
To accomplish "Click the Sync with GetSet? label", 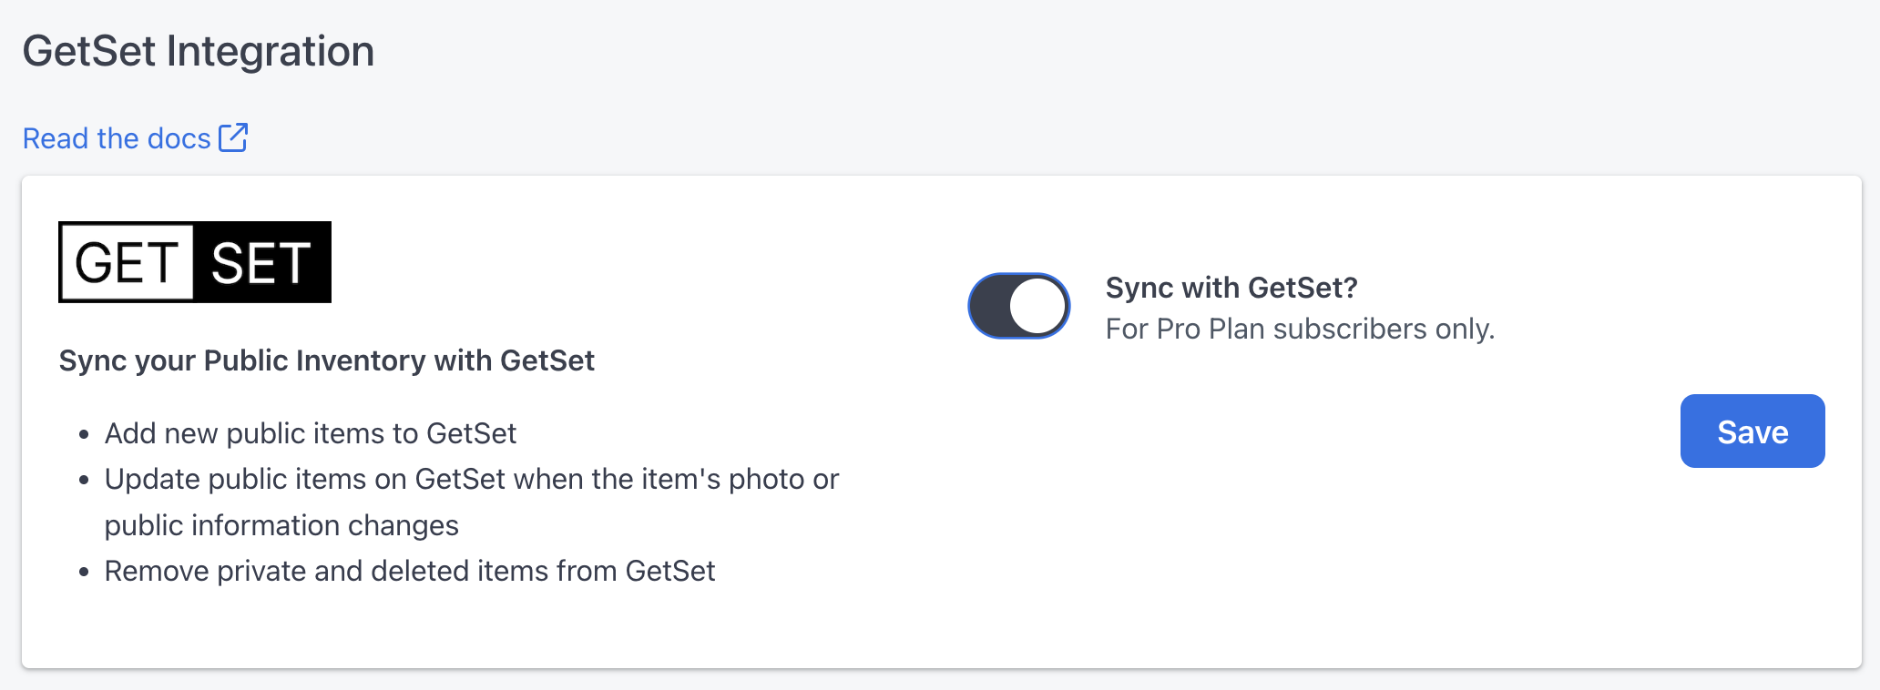I will (1231, 288).
